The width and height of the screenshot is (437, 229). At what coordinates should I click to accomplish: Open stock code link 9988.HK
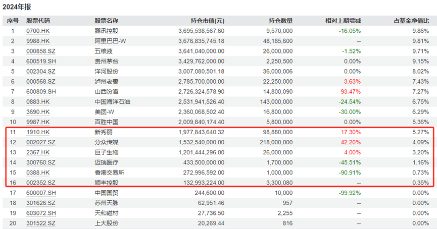pos(38,41)
